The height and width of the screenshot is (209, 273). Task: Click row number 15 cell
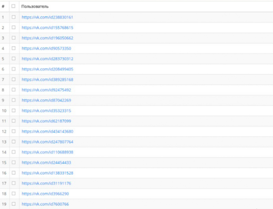(x=4, y=163)
